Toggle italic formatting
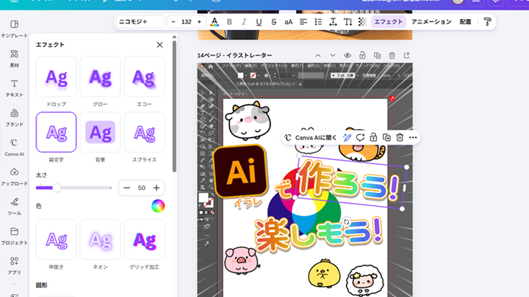529x297 pixels. pos(244,22)
